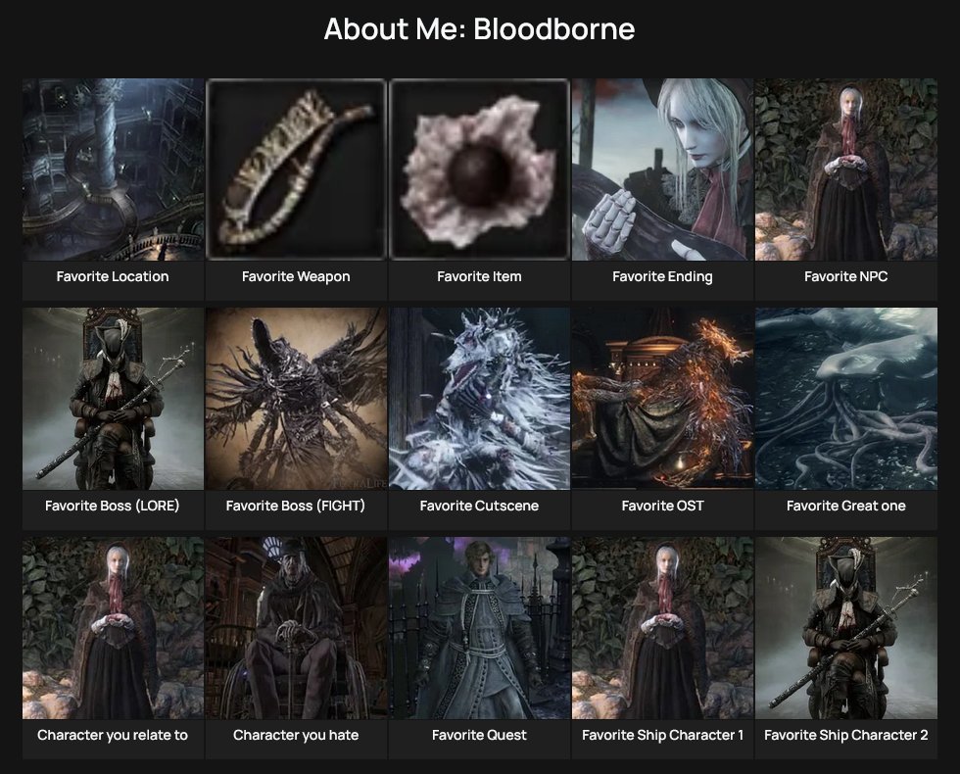The height and width of the screenshot is (774, 960).
Task: Click the 'Favorite Boss (FIGHT)' caption
Action: pos(296,506)
